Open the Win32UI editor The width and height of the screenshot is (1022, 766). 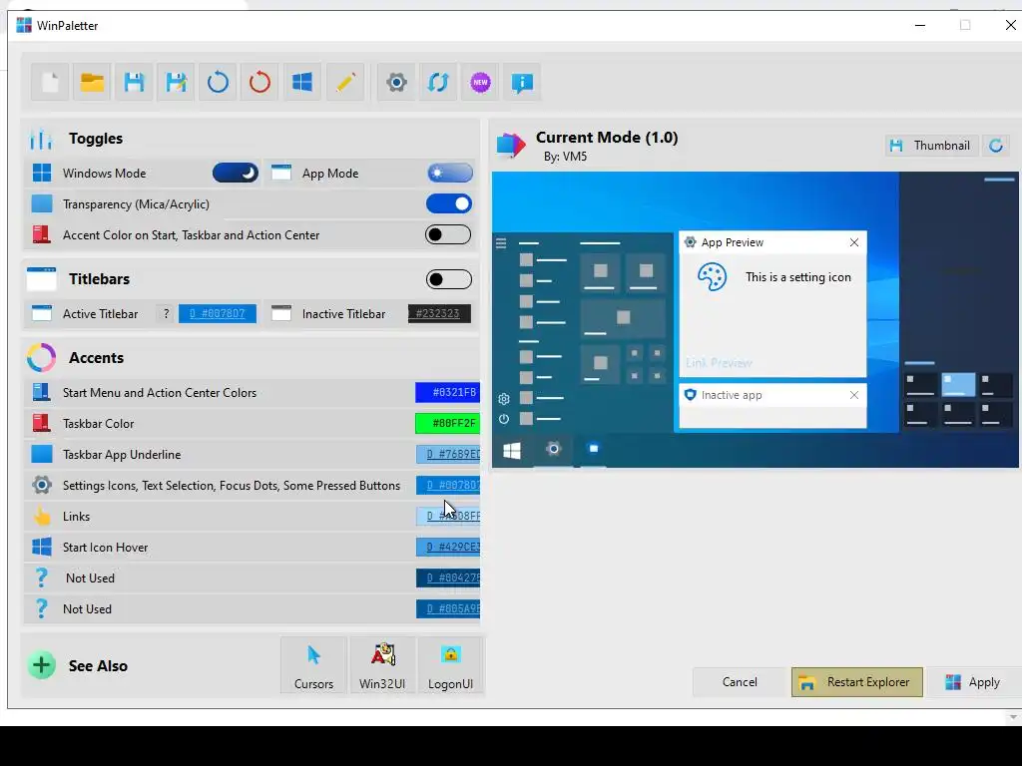tap(382, 665)
